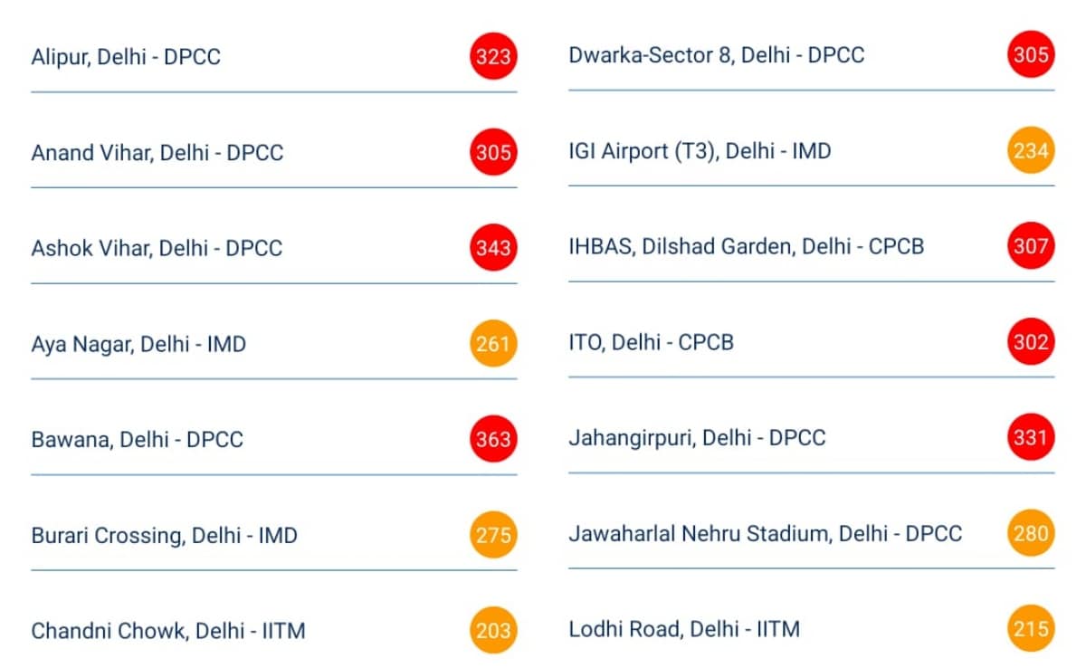Click Dwarka-Sector 8's red 305 badge
Screen dimensions: 1086x668
tap(1031, 55)
